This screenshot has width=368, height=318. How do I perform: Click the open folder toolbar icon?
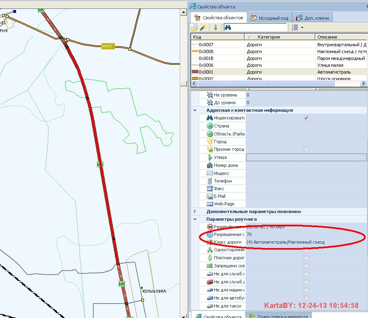click(195, 27)
